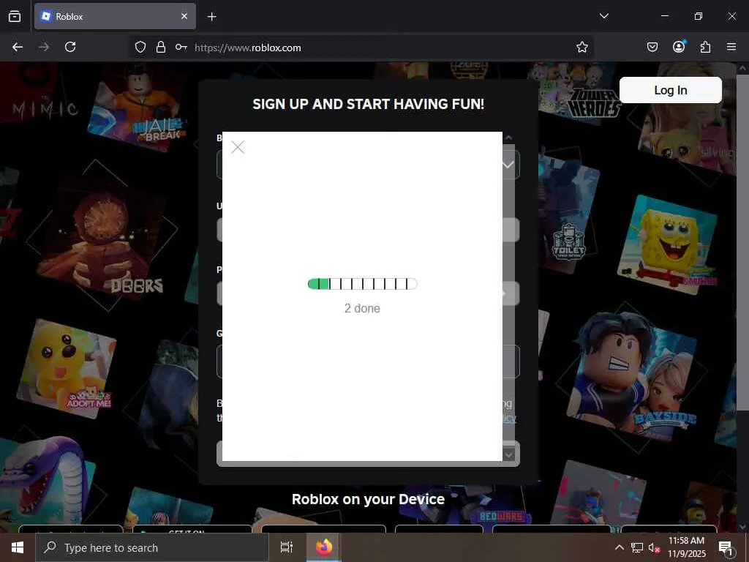
Task: Open the Firefox hamburger menu
Action: 731,47
